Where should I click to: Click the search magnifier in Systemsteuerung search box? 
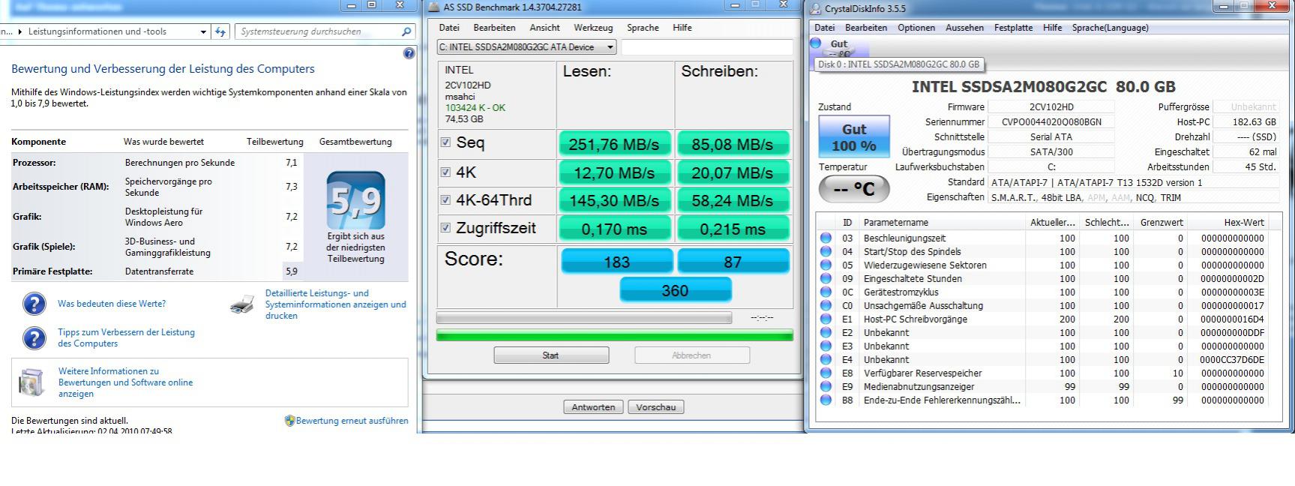click(x=406, y=31)
